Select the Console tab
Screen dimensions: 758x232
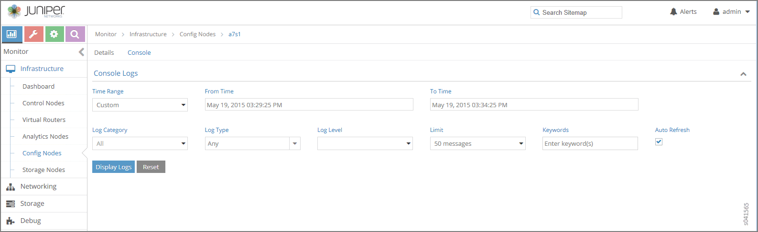[139, 53]
